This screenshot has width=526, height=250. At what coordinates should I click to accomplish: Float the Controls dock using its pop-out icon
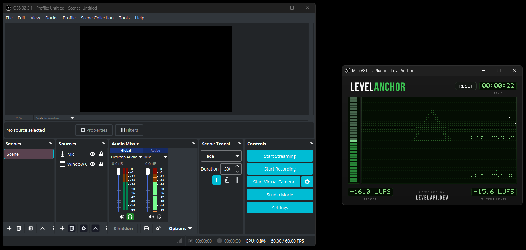[x=311, y=144]
